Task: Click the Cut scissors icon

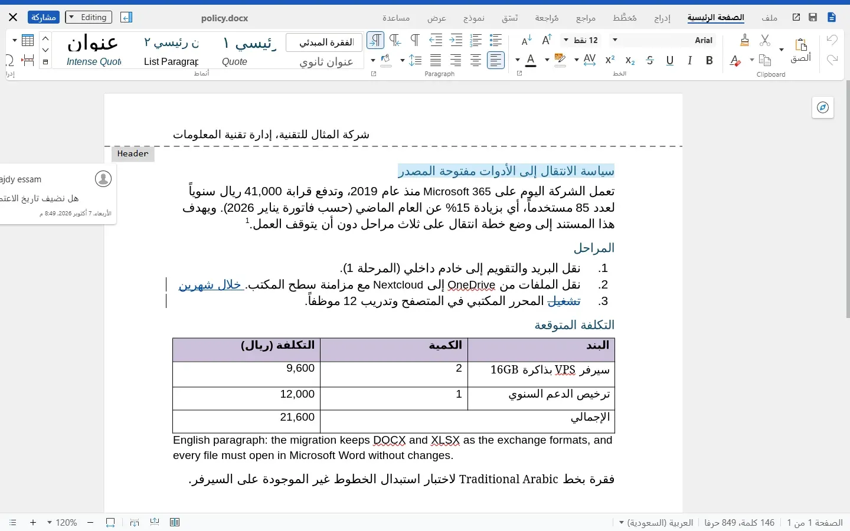Action: click(765, 40)
